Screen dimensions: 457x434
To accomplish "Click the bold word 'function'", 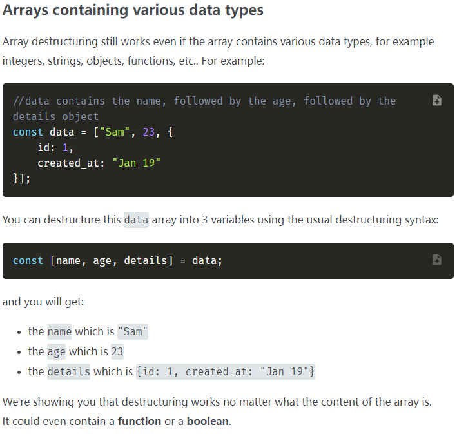I will 139,421.
